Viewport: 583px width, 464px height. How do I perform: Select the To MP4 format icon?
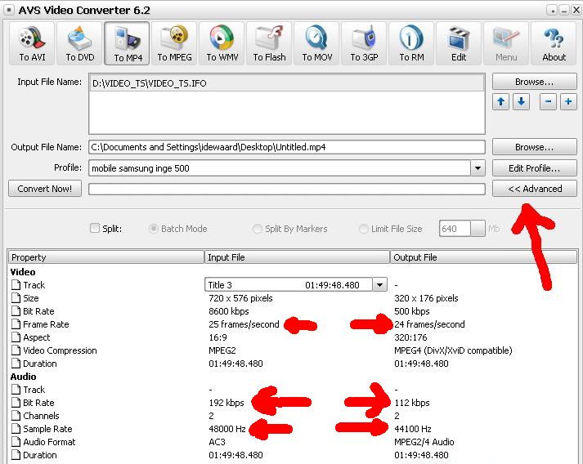(128, 43)
